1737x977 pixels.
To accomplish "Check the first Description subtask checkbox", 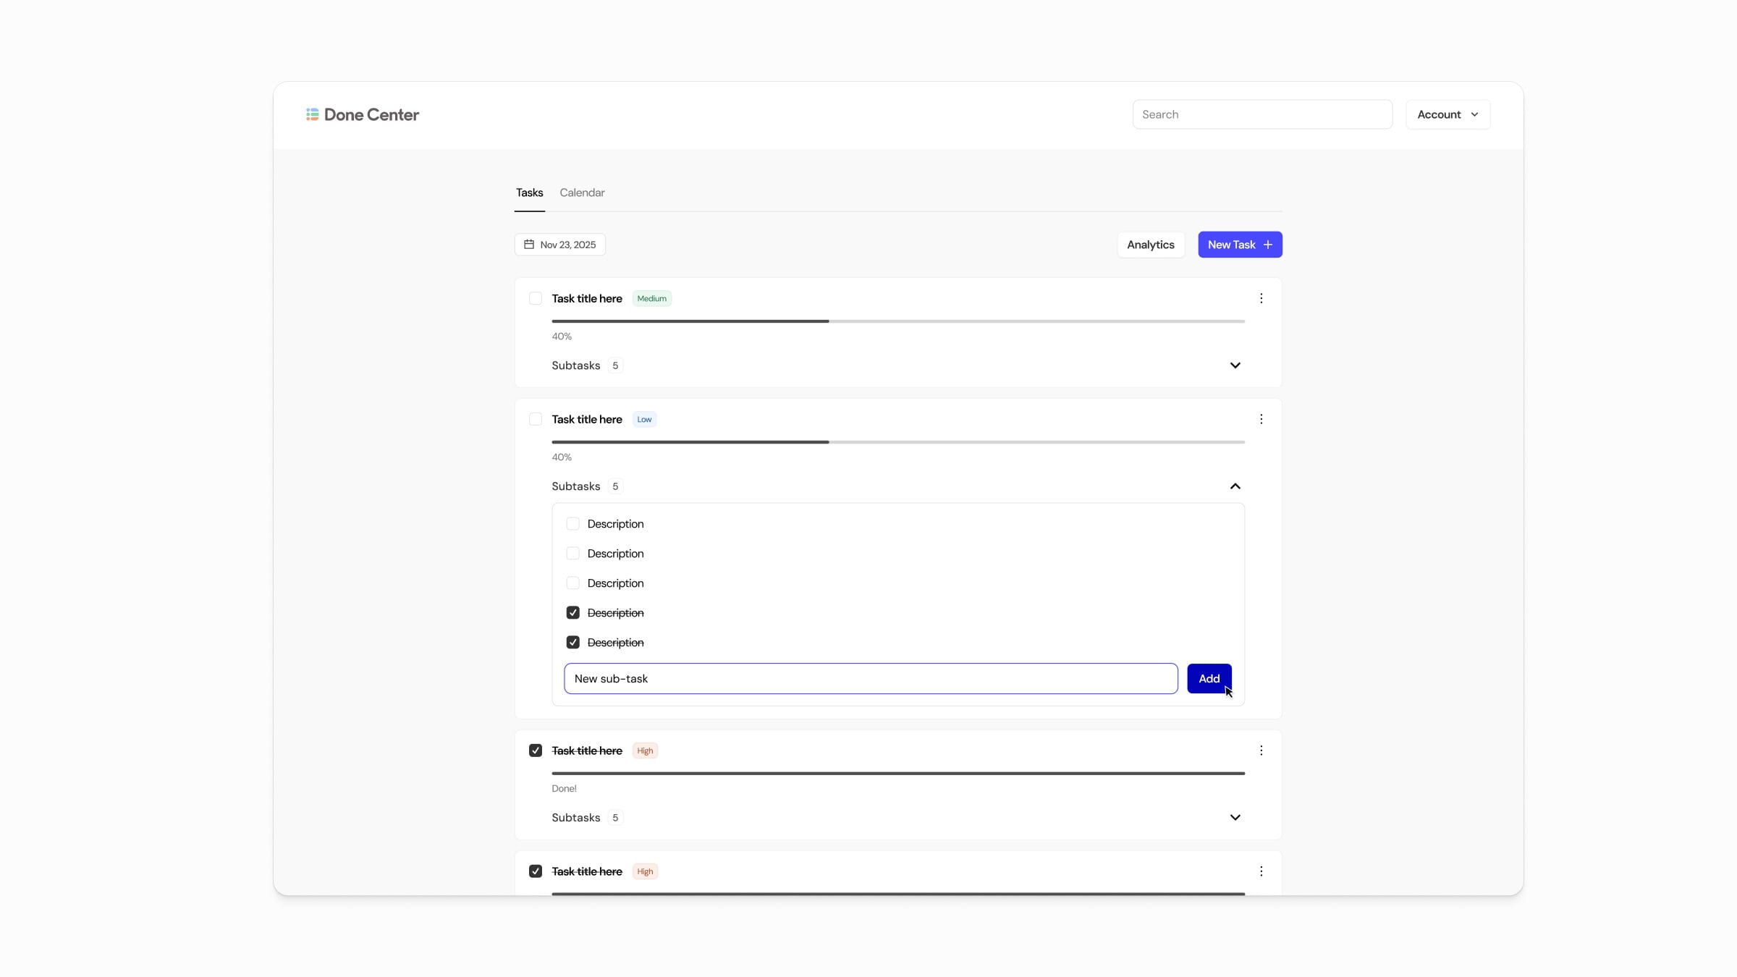I will (572, 524).
